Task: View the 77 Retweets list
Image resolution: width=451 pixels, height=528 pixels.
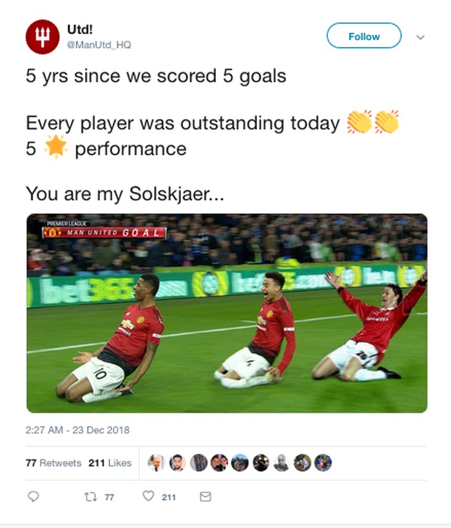Action: [x=53, y=463]
